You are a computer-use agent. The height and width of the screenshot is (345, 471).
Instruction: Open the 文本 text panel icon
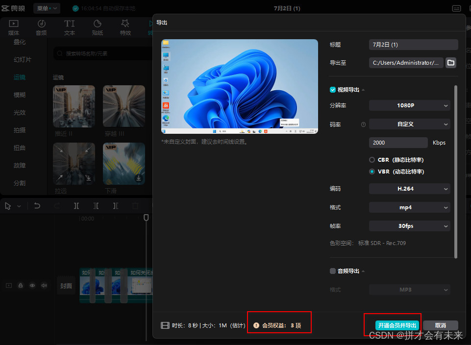point(70,24)
